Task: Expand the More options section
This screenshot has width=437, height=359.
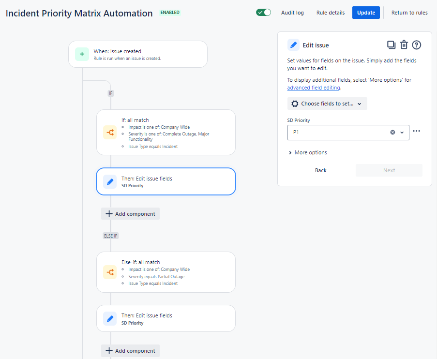Action: point(308,152)
